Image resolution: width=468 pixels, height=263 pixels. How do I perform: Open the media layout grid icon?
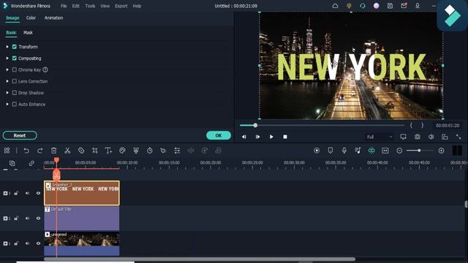pos(7,150)
